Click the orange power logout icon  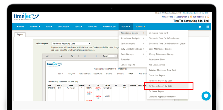[x=208, y=17]
